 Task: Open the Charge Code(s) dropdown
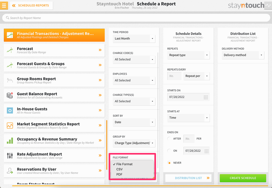pyautogui.click(x=134, y=60)
